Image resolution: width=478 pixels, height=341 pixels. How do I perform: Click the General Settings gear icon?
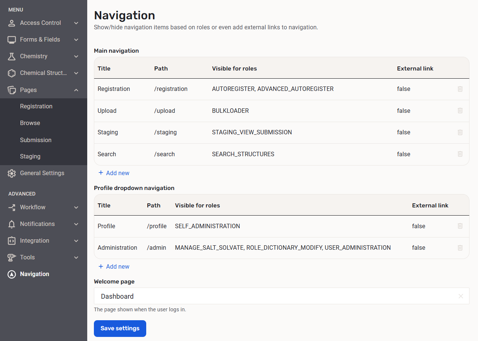click(x=12, y=173)
